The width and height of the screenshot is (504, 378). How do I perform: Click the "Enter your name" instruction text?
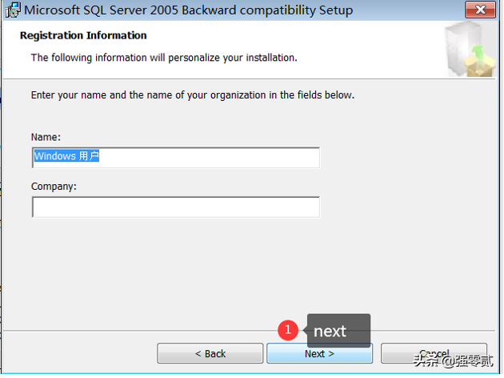(192, 95)
